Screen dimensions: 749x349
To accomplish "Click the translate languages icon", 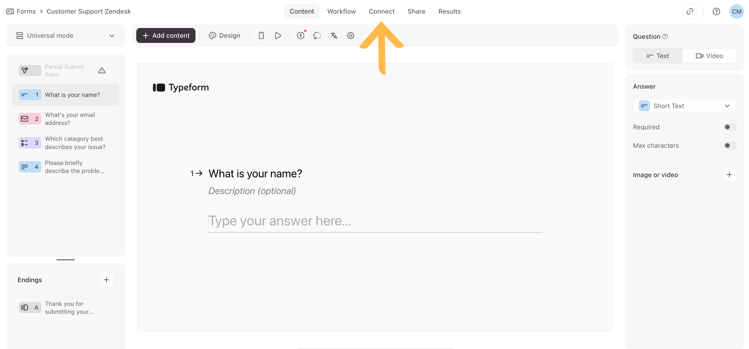I will [334, 35].
